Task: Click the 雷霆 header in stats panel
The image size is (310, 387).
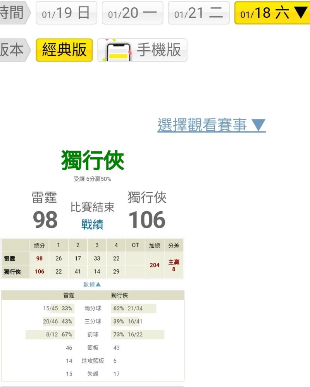Action: [x=69, y=295]
